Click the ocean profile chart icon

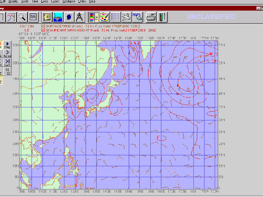tap(58, 17)
